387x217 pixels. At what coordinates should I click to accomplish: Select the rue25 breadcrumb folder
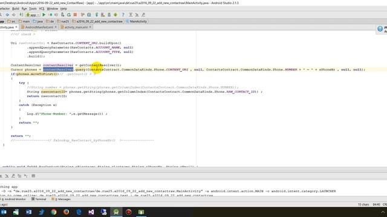point(63,22)
